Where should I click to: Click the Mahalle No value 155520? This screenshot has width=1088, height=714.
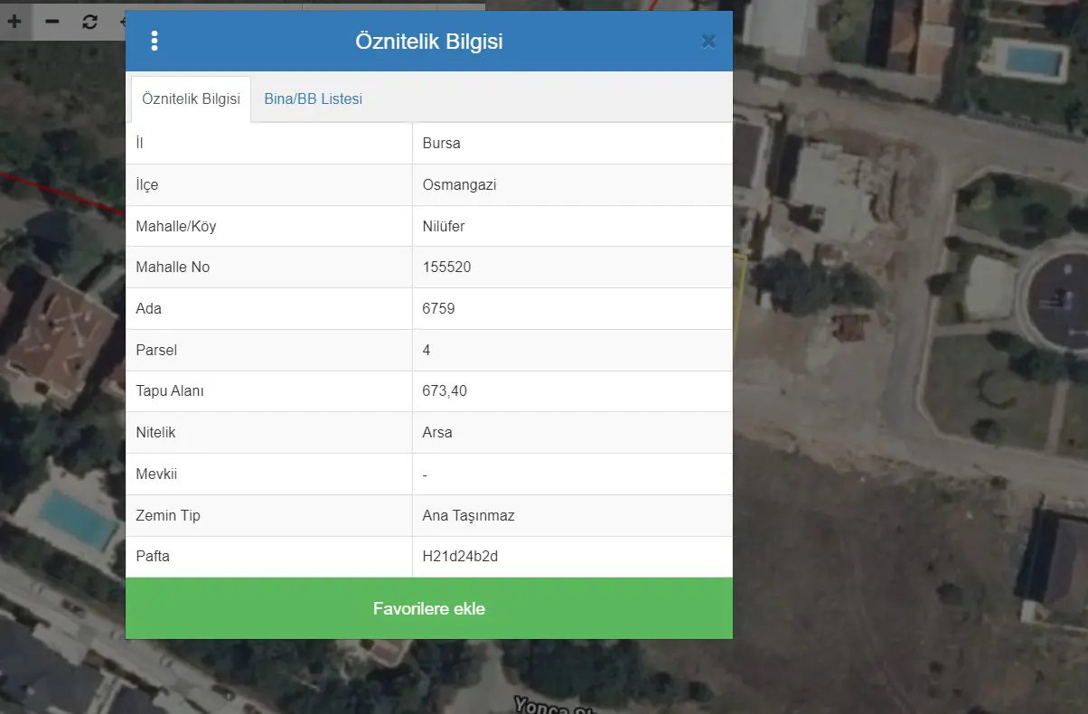tap(447, 268)
